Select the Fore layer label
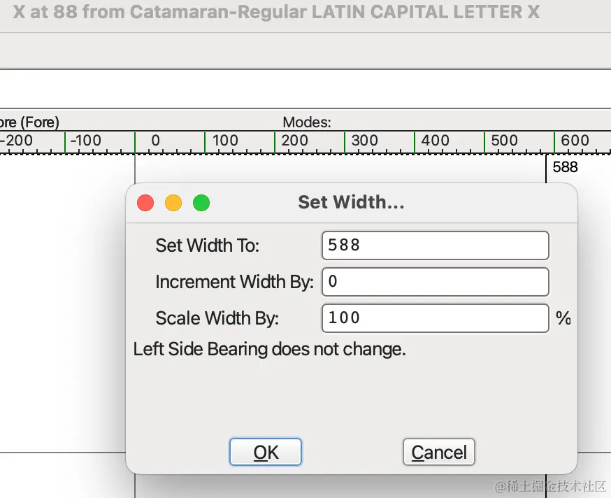This screenshot has height=498, width=611. coord(29,122)
